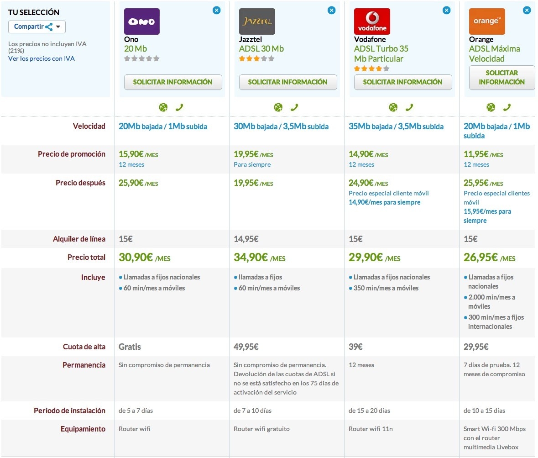Click '14,90€/mes para siempre' Vodafone offer
The height and width of the screenshot is (458, 538).
(384, 203)
